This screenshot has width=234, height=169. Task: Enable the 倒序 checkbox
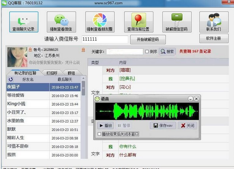coord(147,52)
